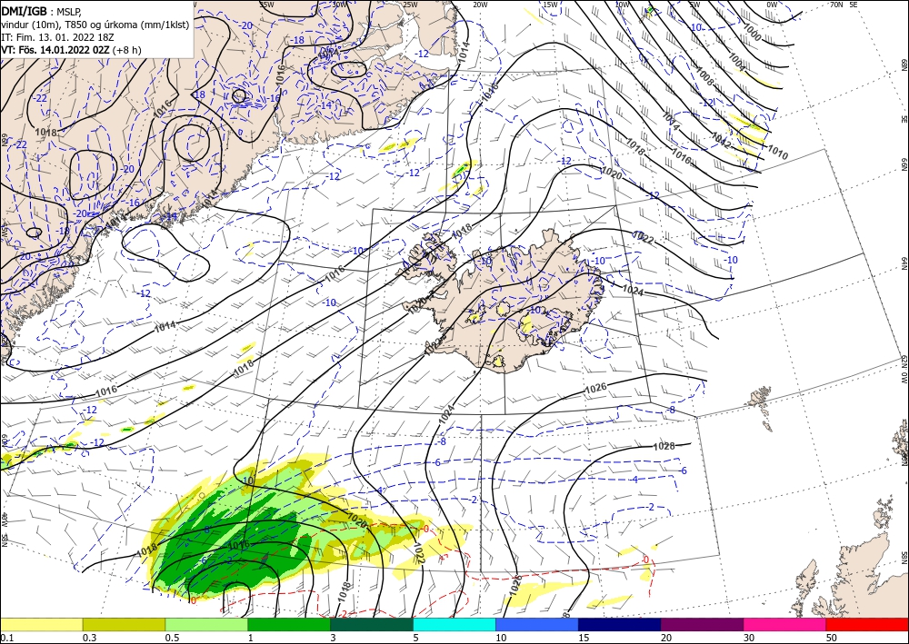Click the pink 30–50 legend swatch
909x644 pixels.
click(785, 624)
